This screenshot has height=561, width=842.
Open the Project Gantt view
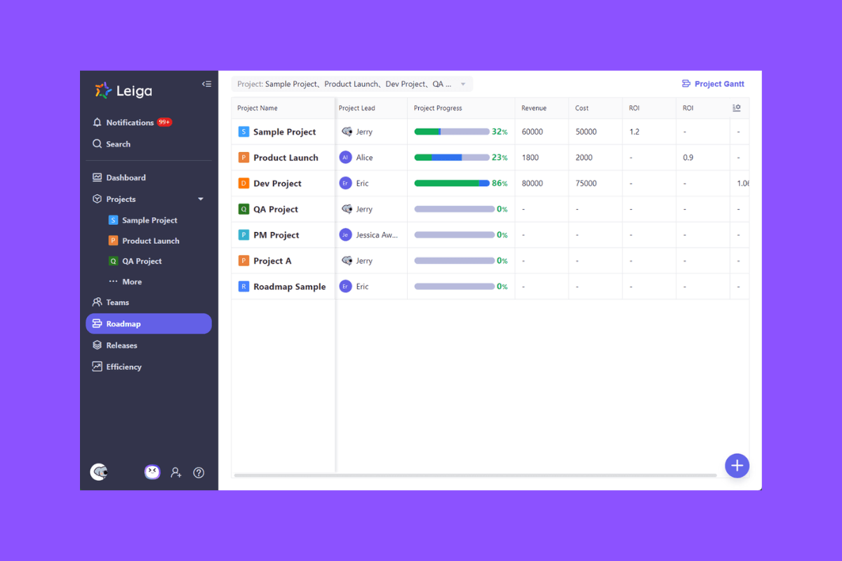click(713, 83)
